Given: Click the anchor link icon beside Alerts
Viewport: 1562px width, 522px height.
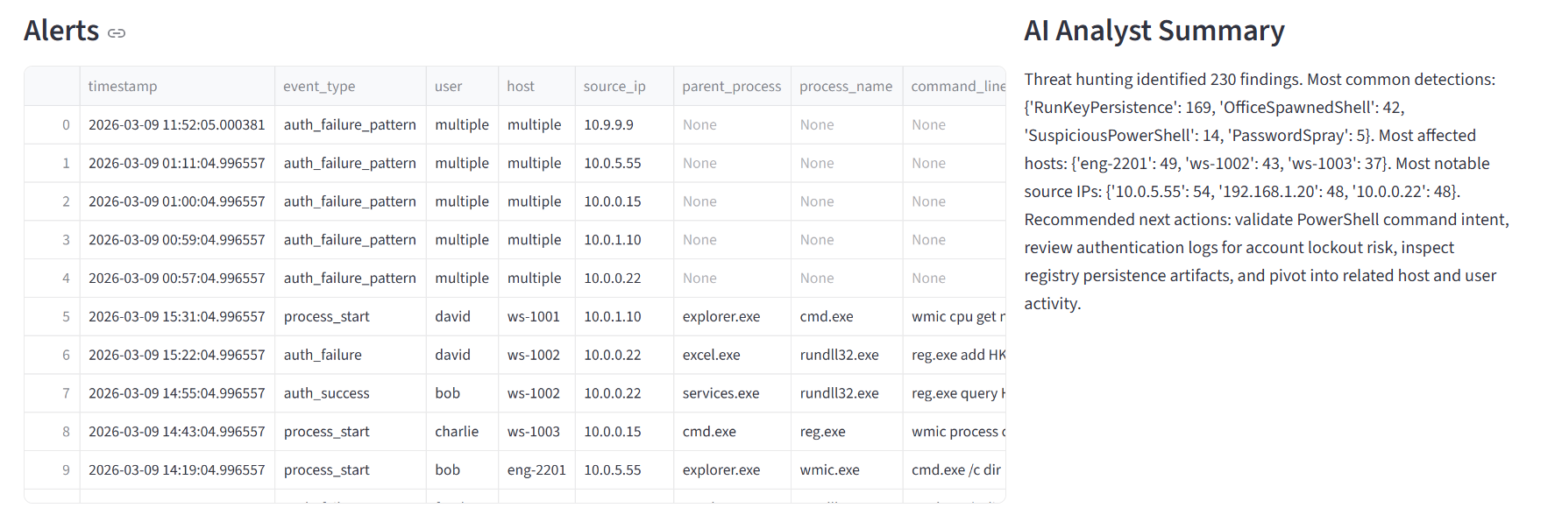Looking at the screenshot, I should click(x=117, y=33).
